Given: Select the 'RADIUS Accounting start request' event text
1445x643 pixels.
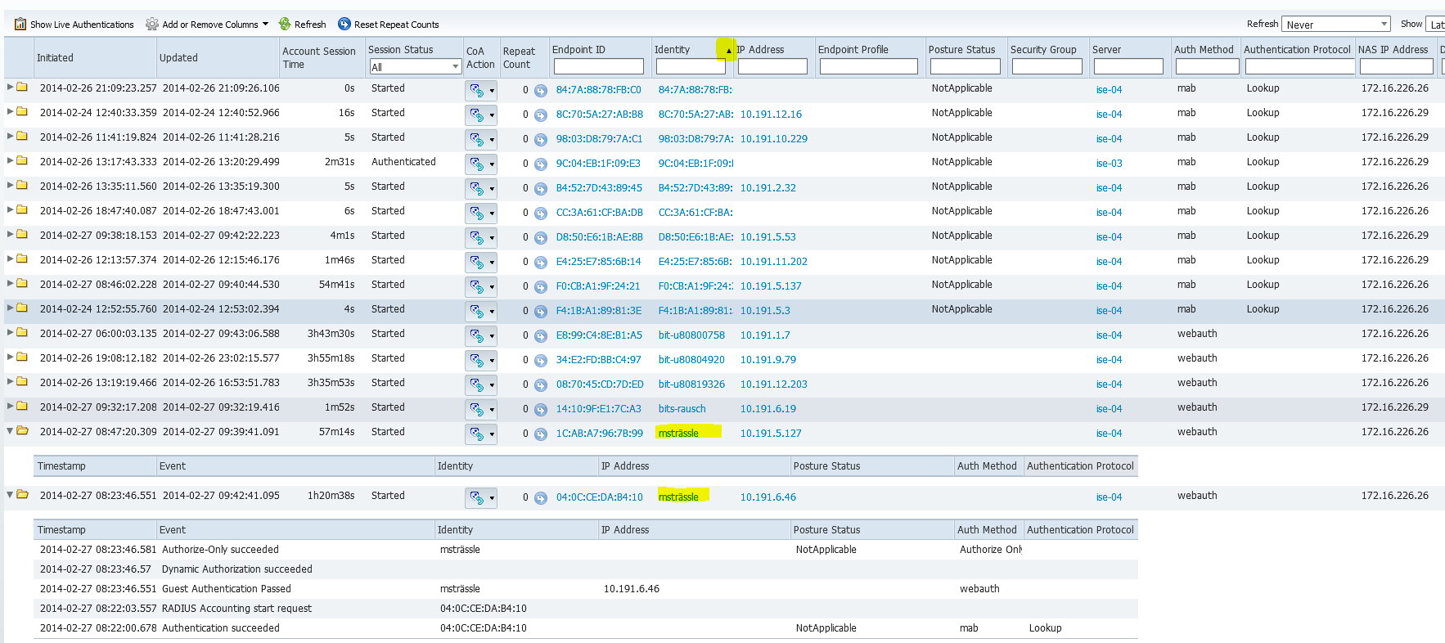Looking at the screenshot, I should [x=236, y=609].
